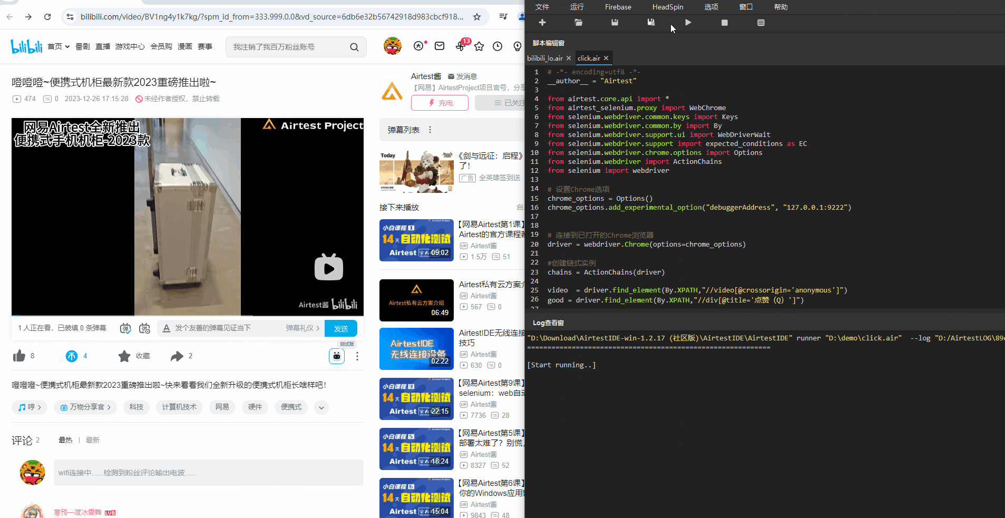Image resolution: width=1005 pixels, height=518 pixels.
Task: Like the video with thumbs-up
Action: point(19,356)
